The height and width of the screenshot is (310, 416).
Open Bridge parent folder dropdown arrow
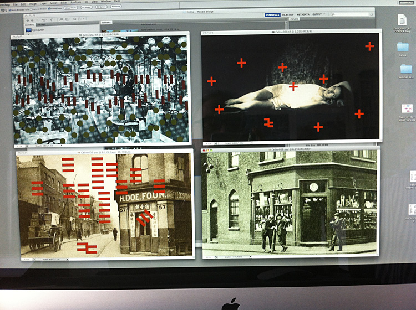[37, 20]
